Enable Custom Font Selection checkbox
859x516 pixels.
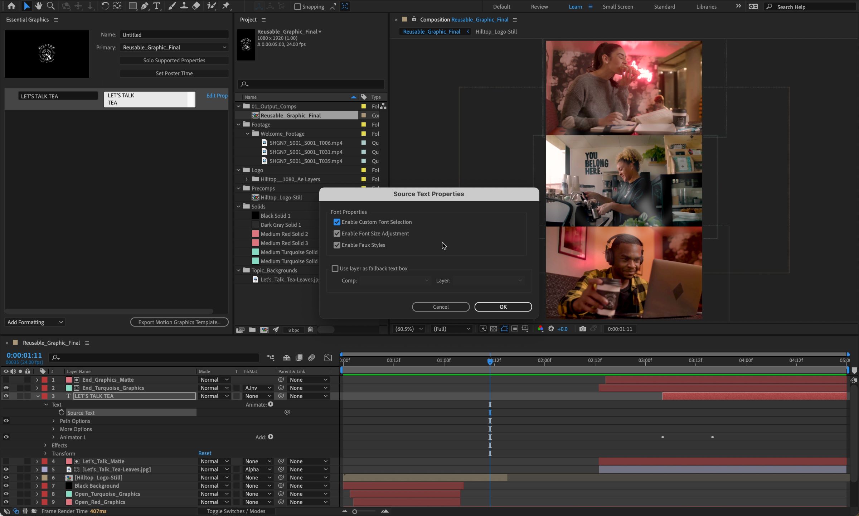(x=337, y=222)
